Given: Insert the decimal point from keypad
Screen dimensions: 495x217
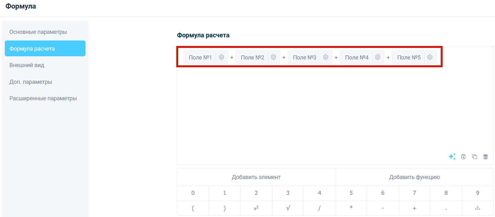Looking at the screenshot, I should [x=446, y=208].
